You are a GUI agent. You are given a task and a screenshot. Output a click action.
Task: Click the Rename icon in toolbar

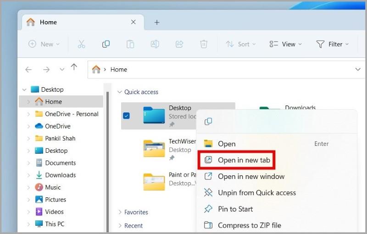point(155,44)
